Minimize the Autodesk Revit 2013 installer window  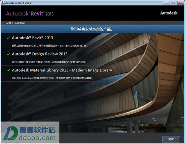click(x=166, y=3)
